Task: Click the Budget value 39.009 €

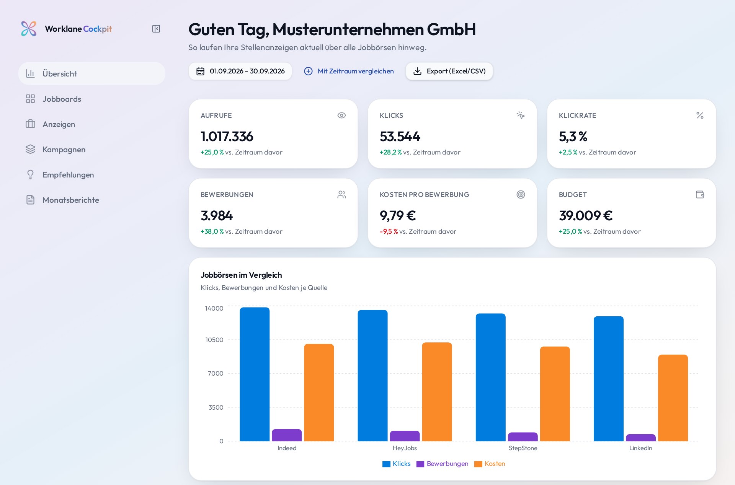Action: point(586,216)
